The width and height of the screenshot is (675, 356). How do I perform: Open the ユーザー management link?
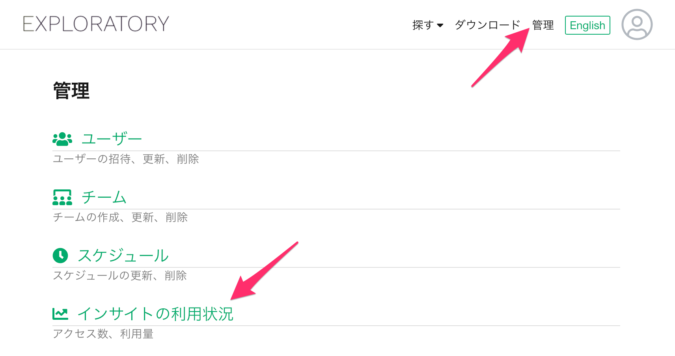pos(112,139)
